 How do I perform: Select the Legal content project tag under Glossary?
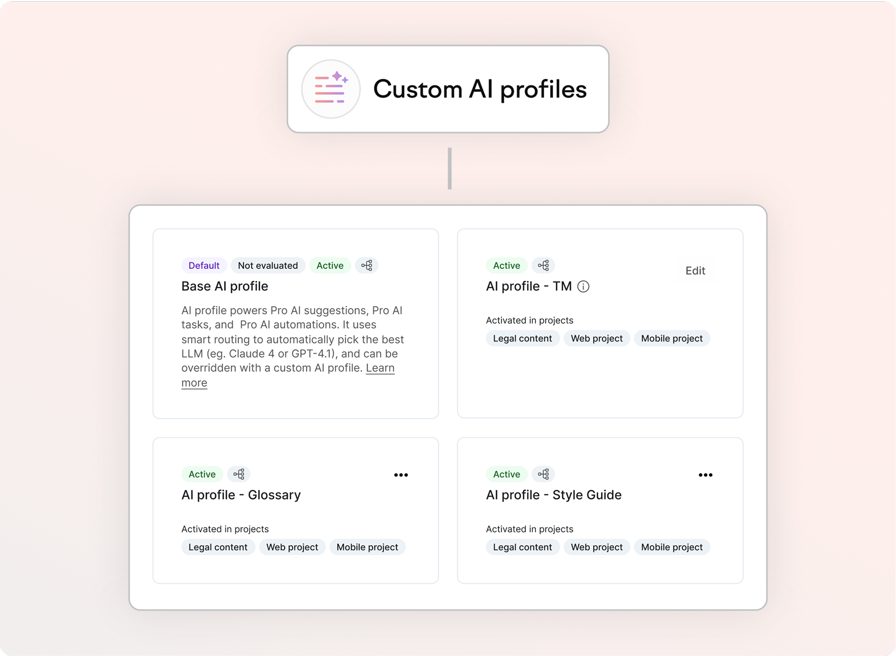218,547
